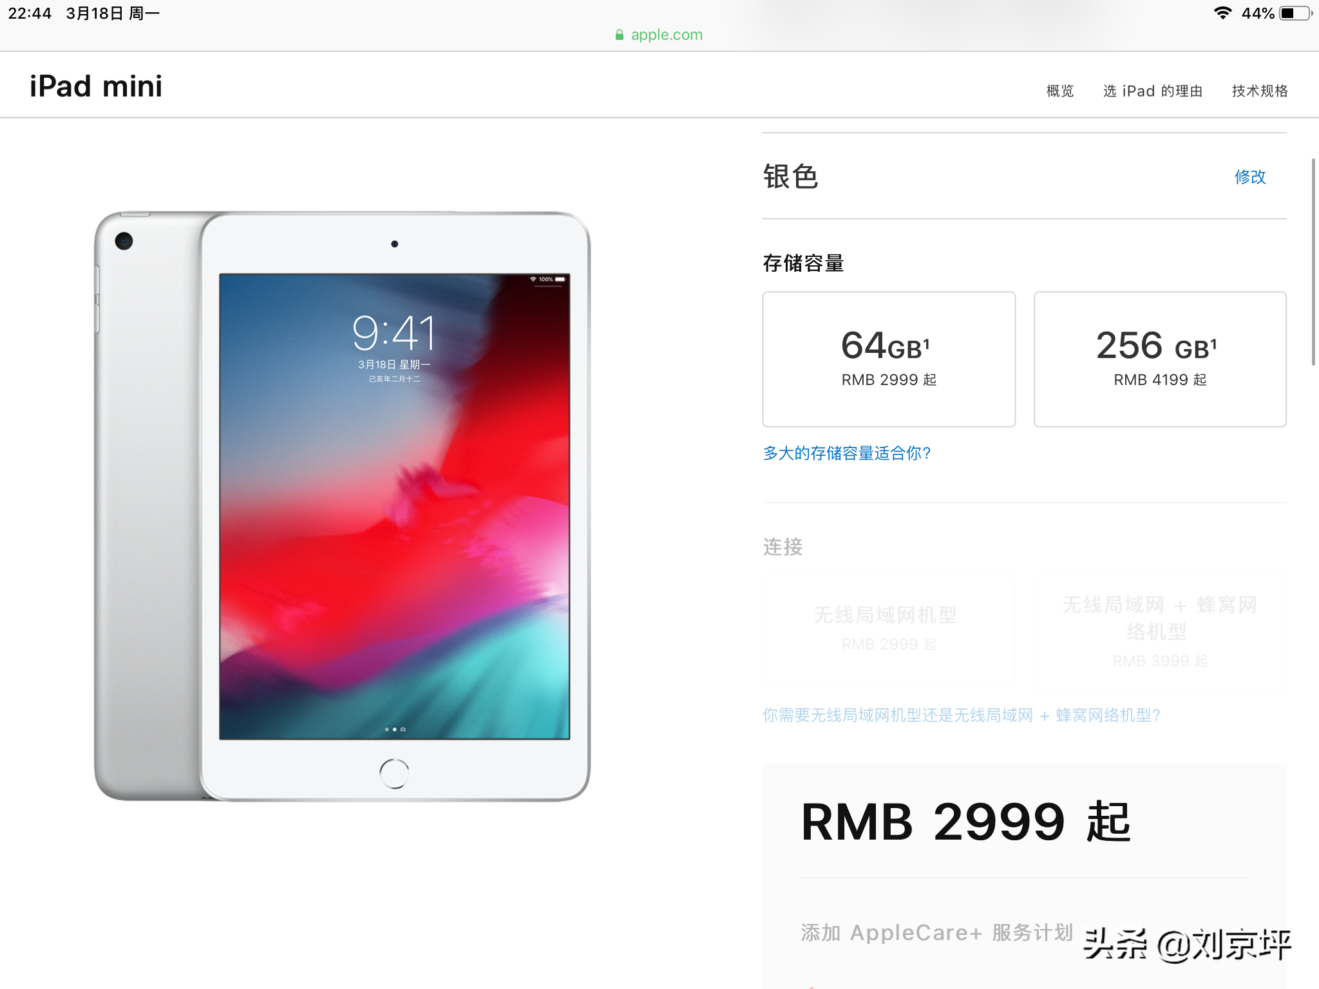Go to the 概览 tab
The height and width of the screenshot is (989, 1319).
coord(1060,91)
